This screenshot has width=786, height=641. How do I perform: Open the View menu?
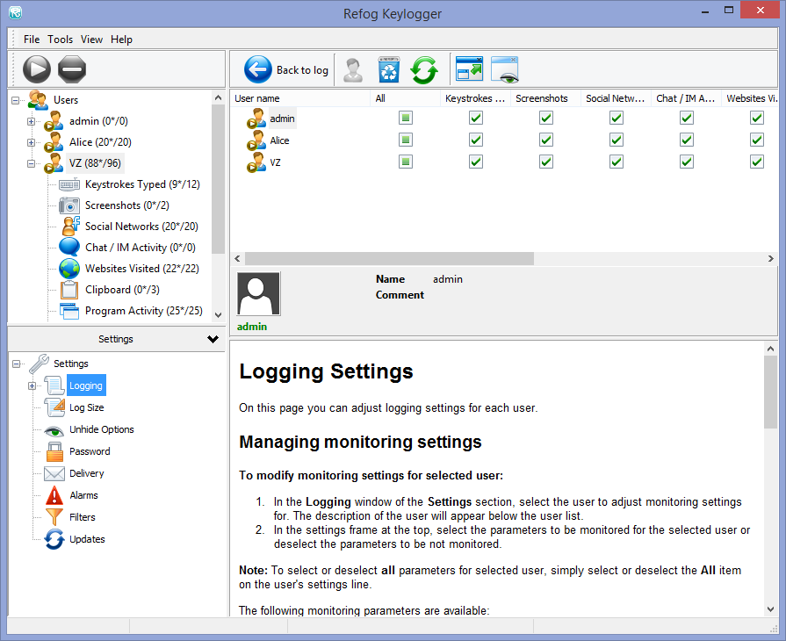pyautogui.click(x=91, y=40)
